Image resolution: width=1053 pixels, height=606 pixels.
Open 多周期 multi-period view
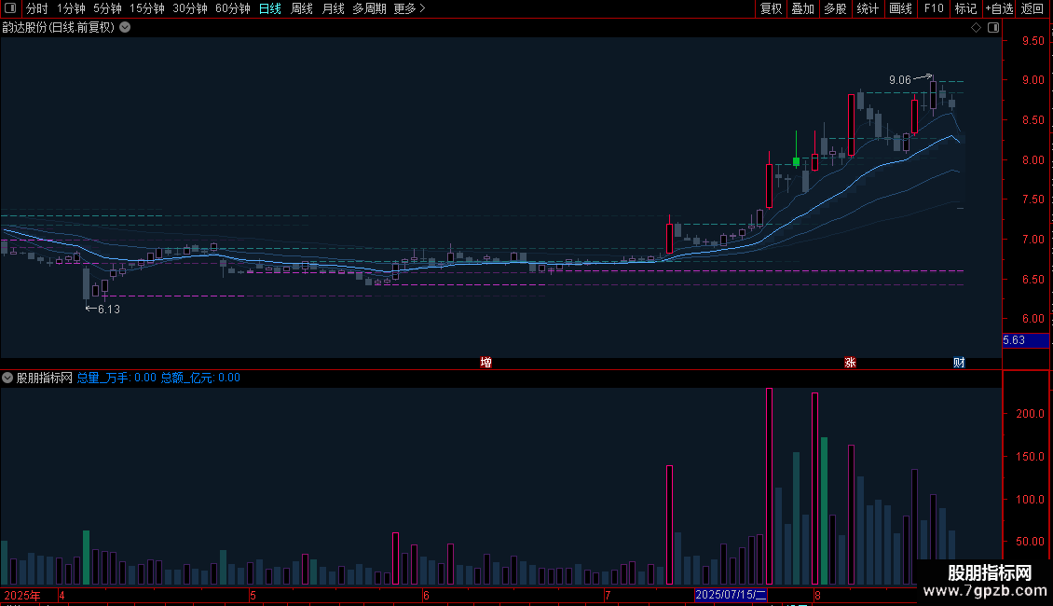tap(369, 8)
